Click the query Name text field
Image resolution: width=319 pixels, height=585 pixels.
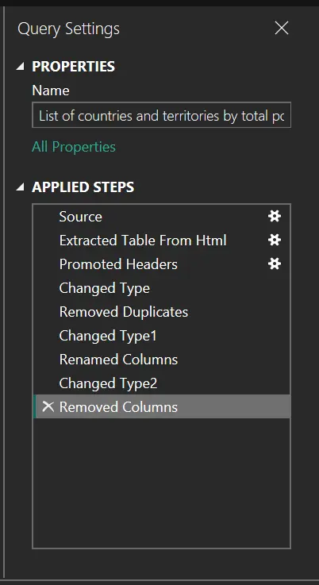coord(161,115)
